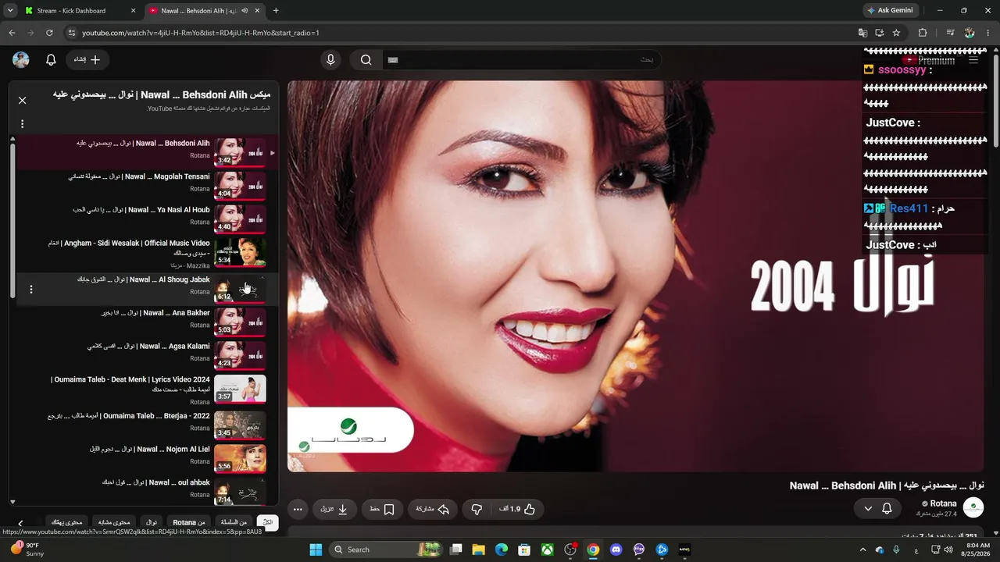Open the mix playlist options menu
The width and height of the screenshot is (1000, 562).
point(22,124)
